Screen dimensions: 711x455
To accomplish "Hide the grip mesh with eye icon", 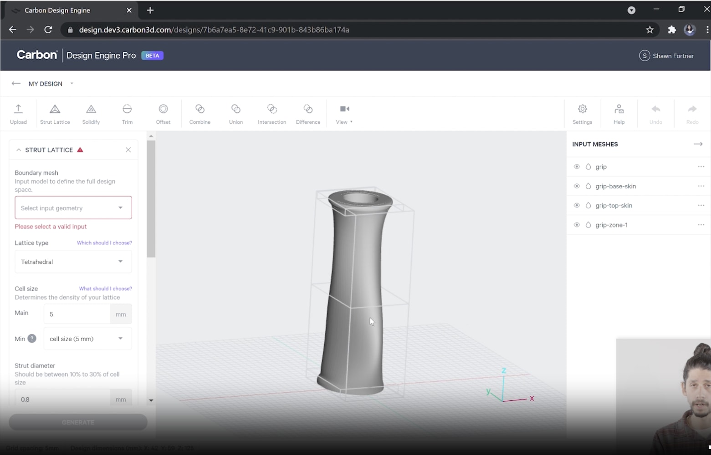I will [577, 167].
